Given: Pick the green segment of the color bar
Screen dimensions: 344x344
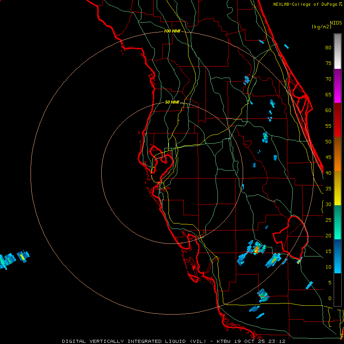Looking at the screenshot, I should [x=338, y=222].
